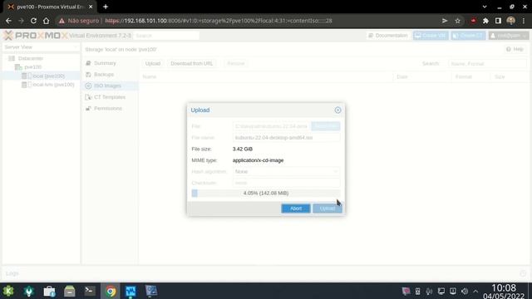Click the File name field in Upload dialog

(286, 138)
